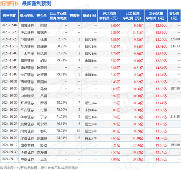Click the 拓荆科技 title text

tap(10, 4)
